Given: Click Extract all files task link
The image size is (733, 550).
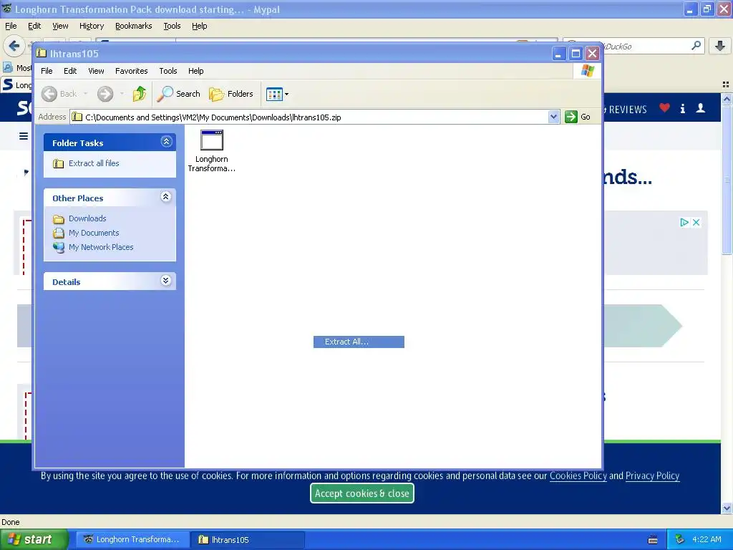Looking at the screenshot, I should click(94, 163).
